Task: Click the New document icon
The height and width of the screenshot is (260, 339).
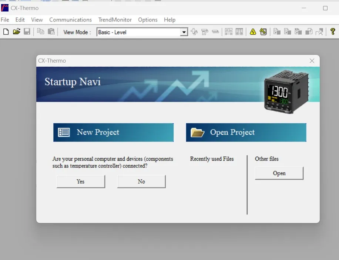Action: 6,31
